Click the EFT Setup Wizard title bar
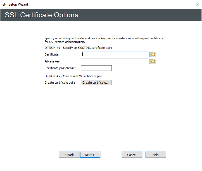This screenshot has width=202, height=171. point(84,4)
